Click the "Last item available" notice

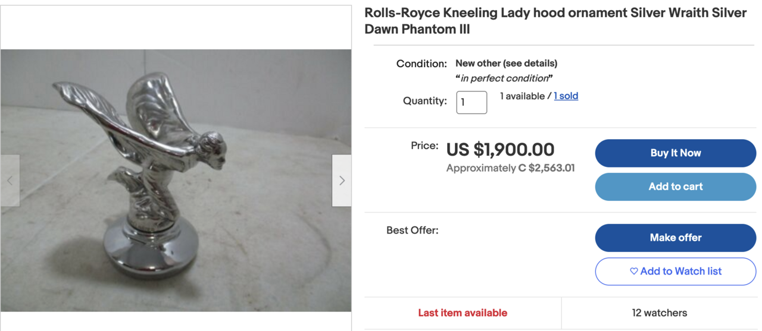coord(463,313)
